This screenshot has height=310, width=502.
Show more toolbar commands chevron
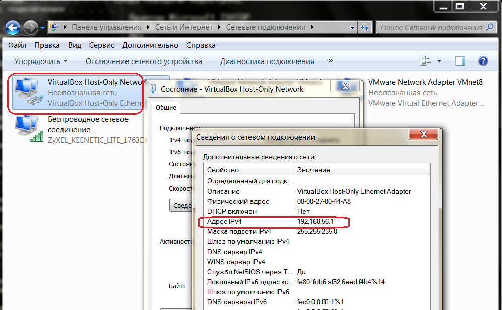[331, 61]
